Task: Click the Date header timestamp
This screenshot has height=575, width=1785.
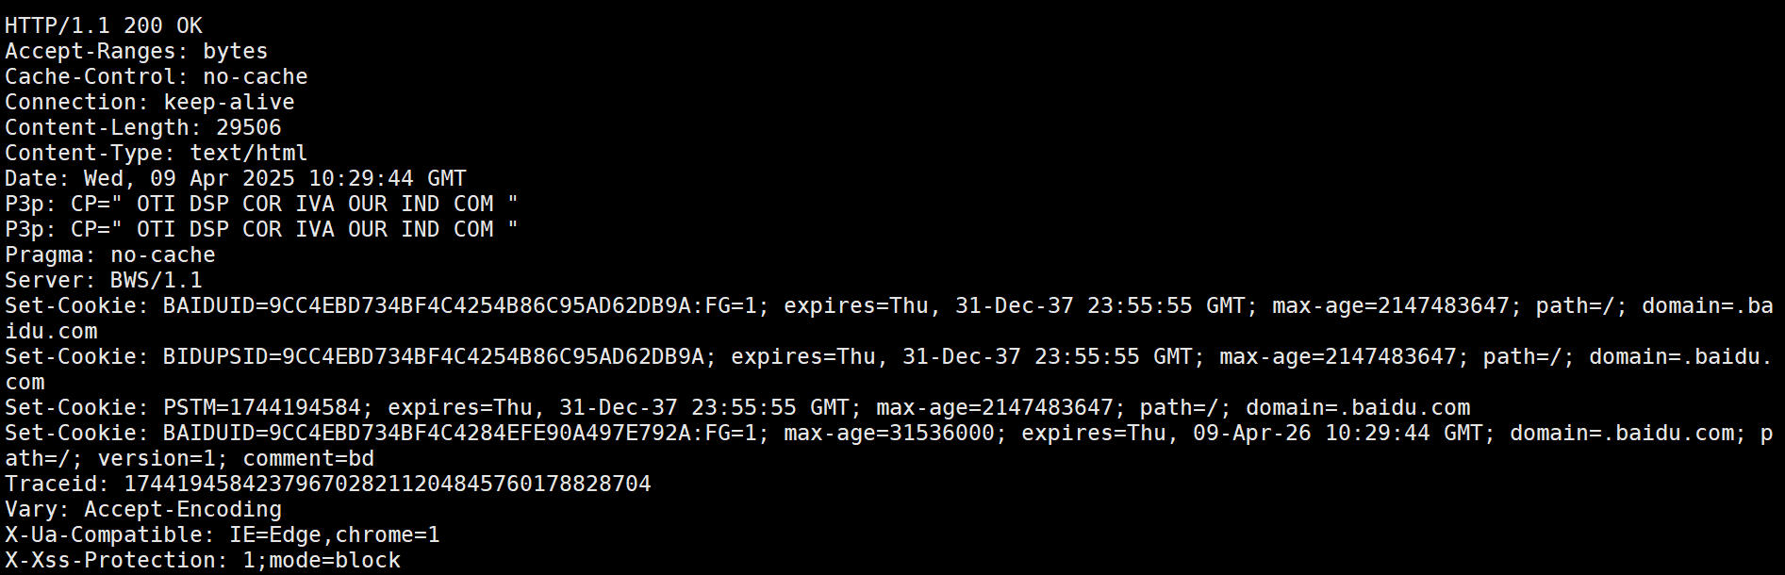Action: [274, 178]
